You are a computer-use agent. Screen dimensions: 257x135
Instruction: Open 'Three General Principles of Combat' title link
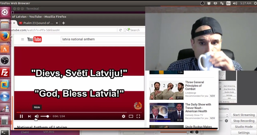click(x=195, y=85)
